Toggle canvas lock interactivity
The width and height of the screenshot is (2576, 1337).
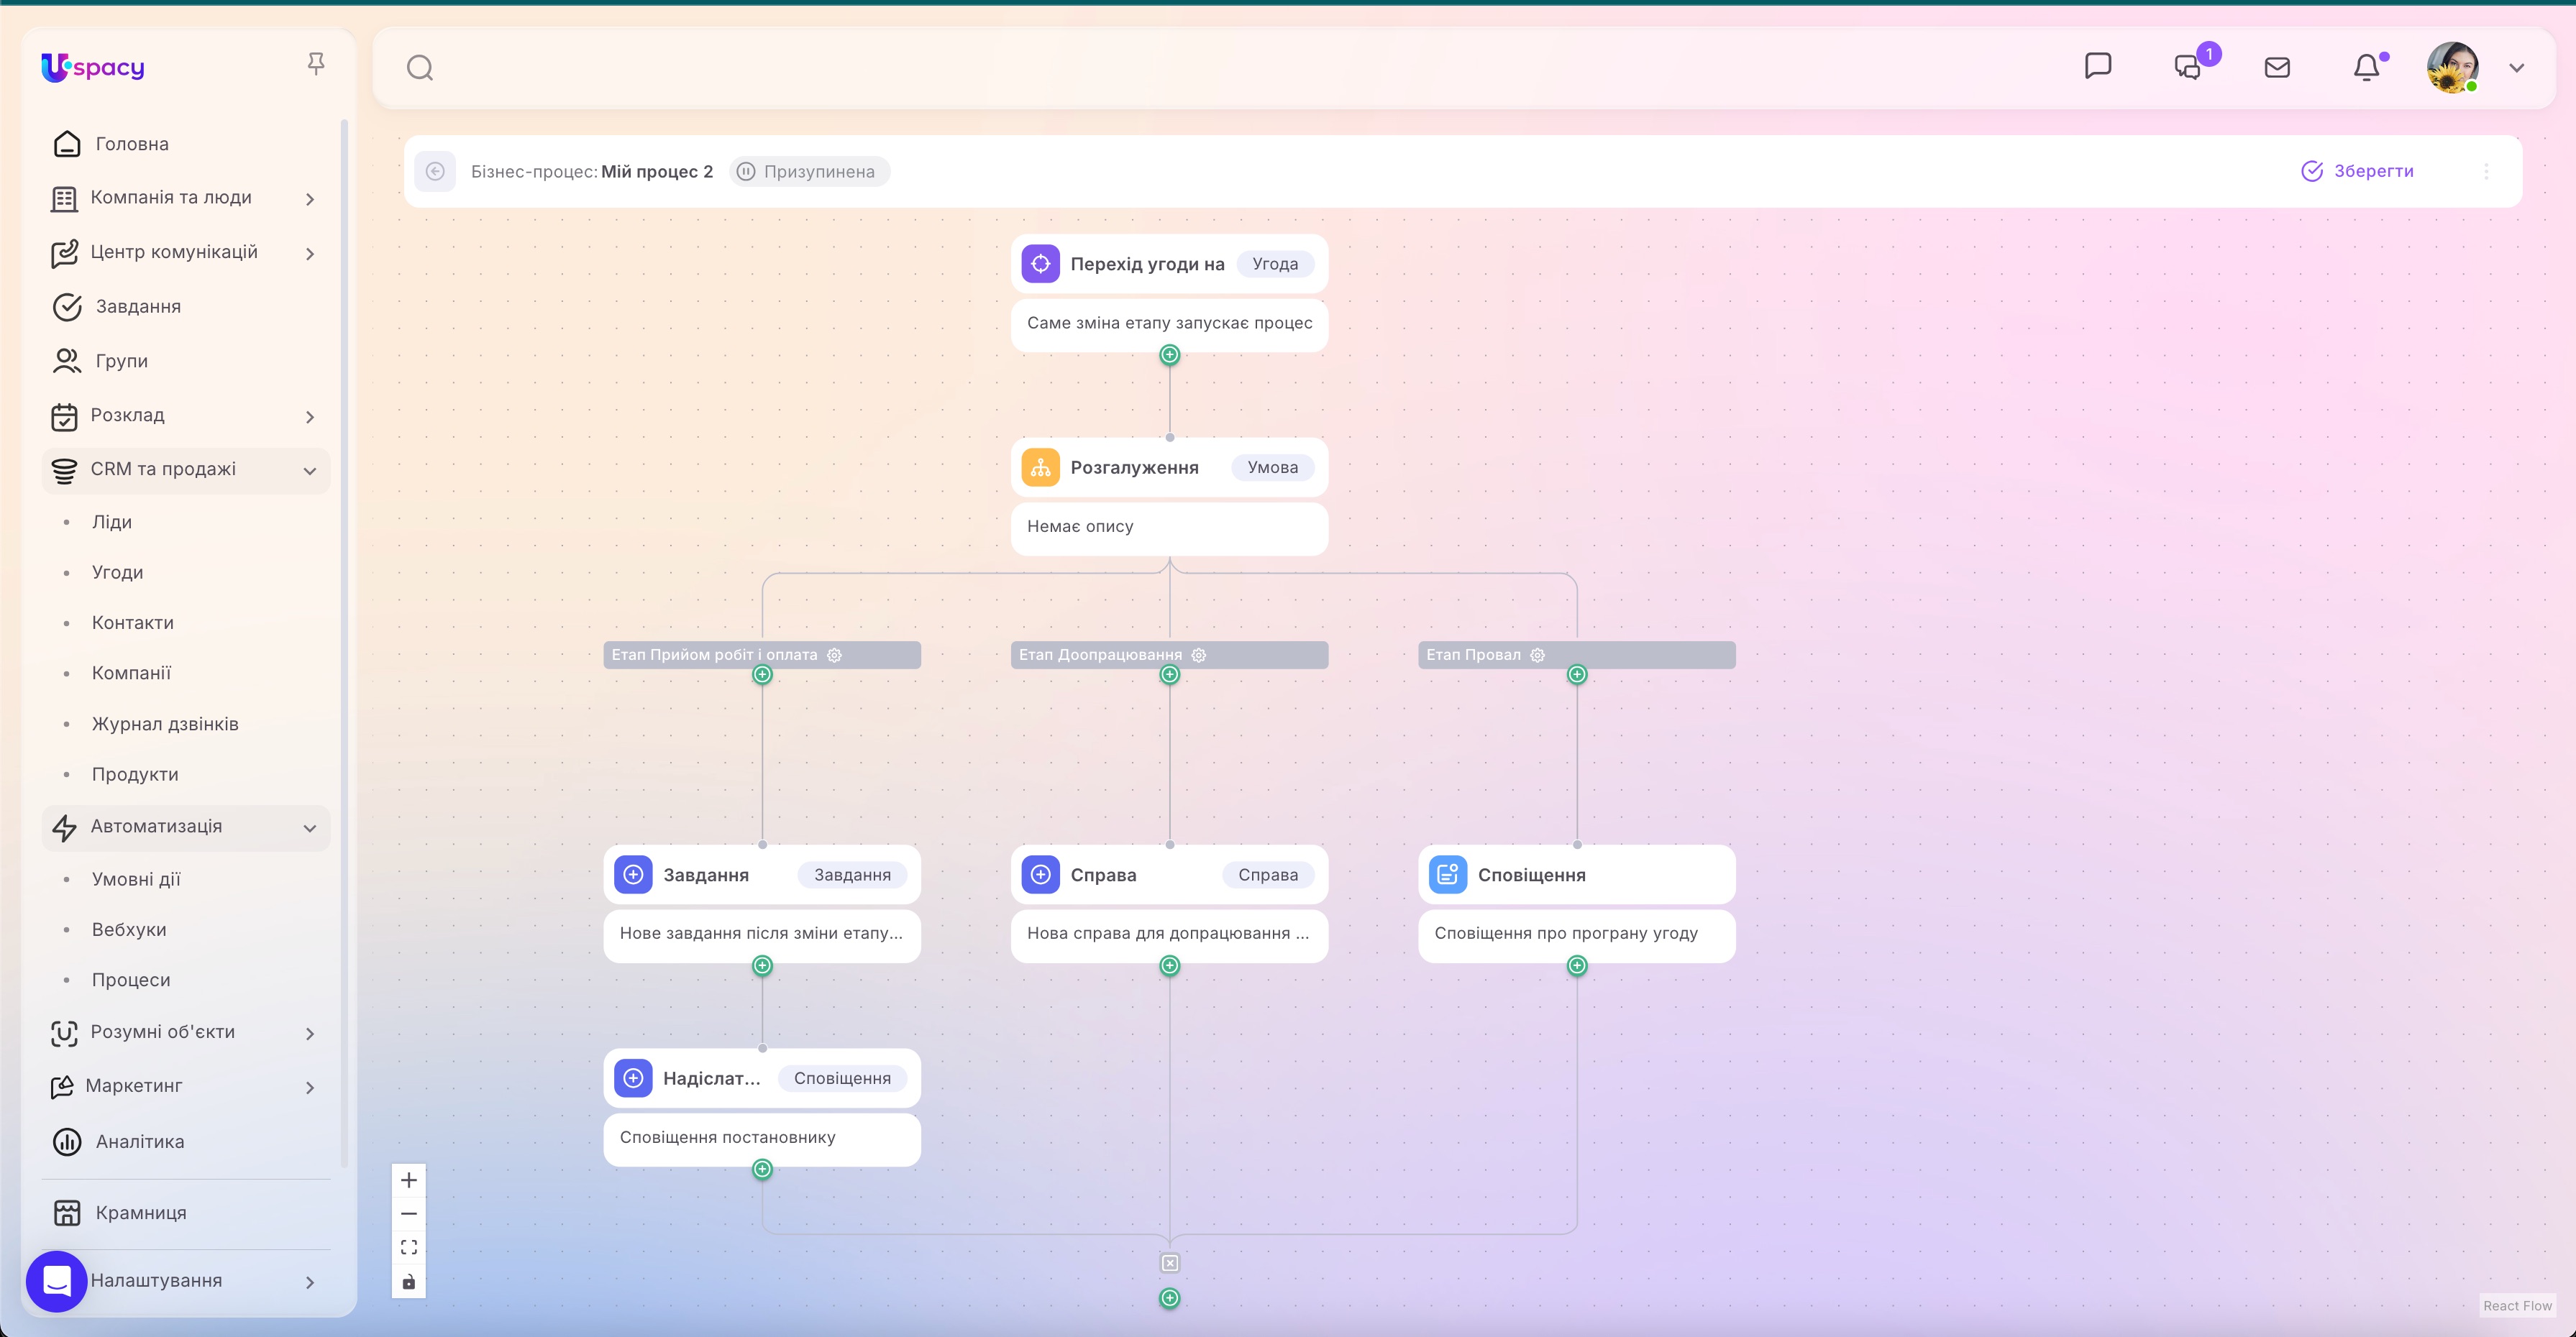409,1282
